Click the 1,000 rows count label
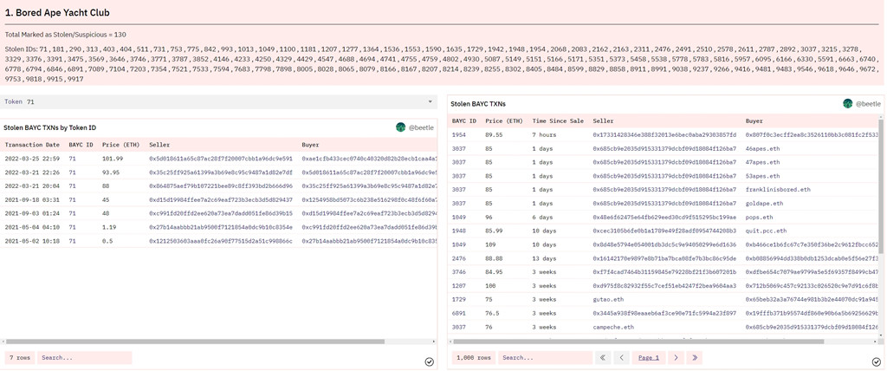The width and height of the screenshot is (887, 371). pyautogui.click(x=474, y=357)
